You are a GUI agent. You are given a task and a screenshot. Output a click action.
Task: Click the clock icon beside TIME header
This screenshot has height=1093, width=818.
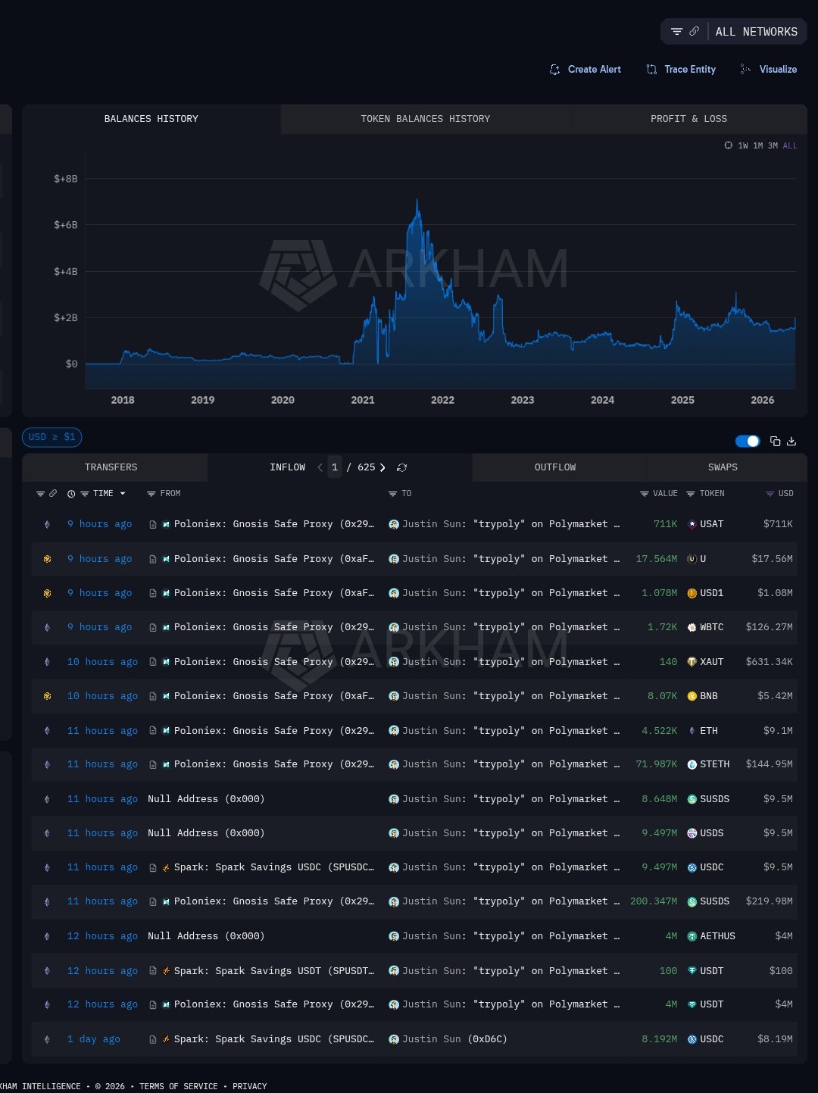point(71,494)
